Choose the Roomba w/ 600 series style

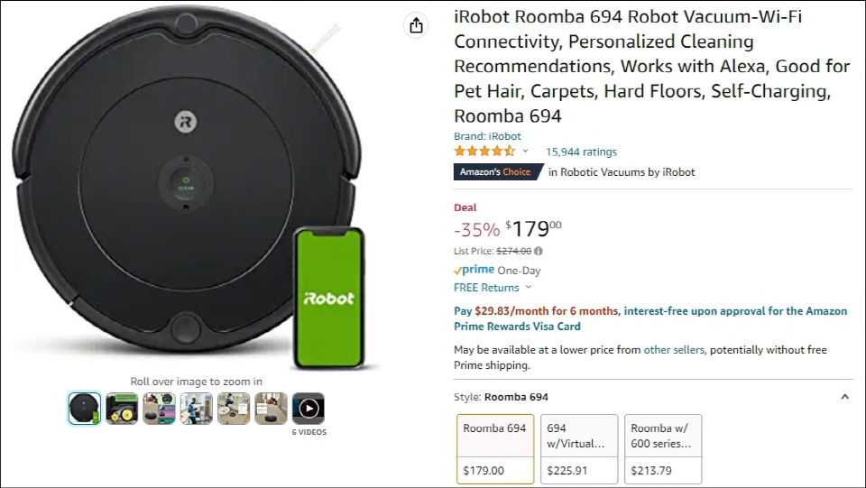click(662, 448)
